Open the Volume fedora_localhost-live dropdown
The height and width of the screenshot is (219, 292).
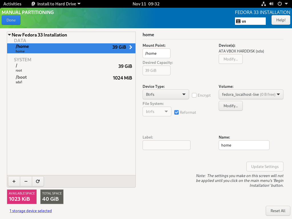click(x=251, y=94)
